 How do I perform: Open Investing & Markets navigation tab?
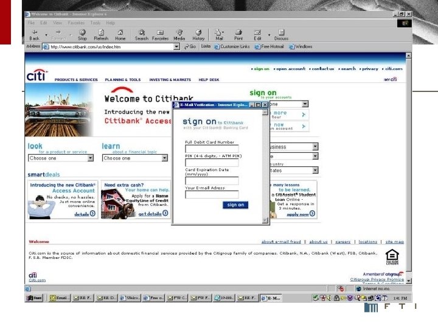[x=170, y=80]
